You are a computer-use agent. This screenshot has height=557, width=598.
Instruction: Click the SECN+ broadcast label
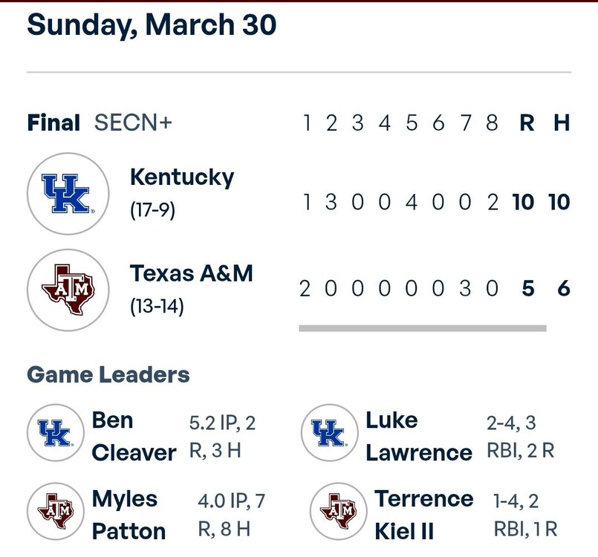[x=133, y=123]
